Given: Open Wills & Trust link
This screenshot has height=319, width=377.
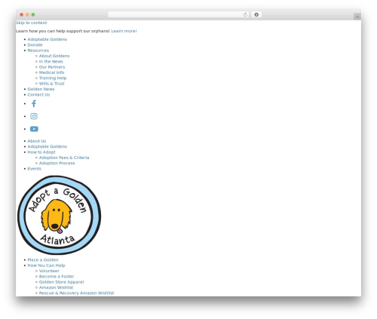Looking at the screenshot, I should pos(52,84).
